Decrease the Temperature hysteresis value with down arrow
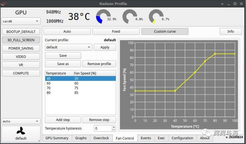Viewport: 246px width, 144px height. click(114, 130)
